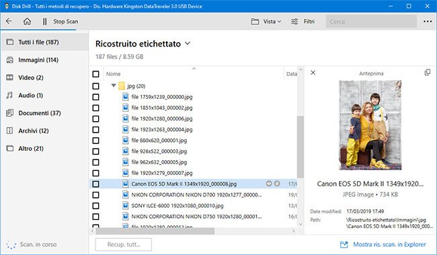Click image icon of file 1851x1043_000002.jpg

tap(126, 108)
